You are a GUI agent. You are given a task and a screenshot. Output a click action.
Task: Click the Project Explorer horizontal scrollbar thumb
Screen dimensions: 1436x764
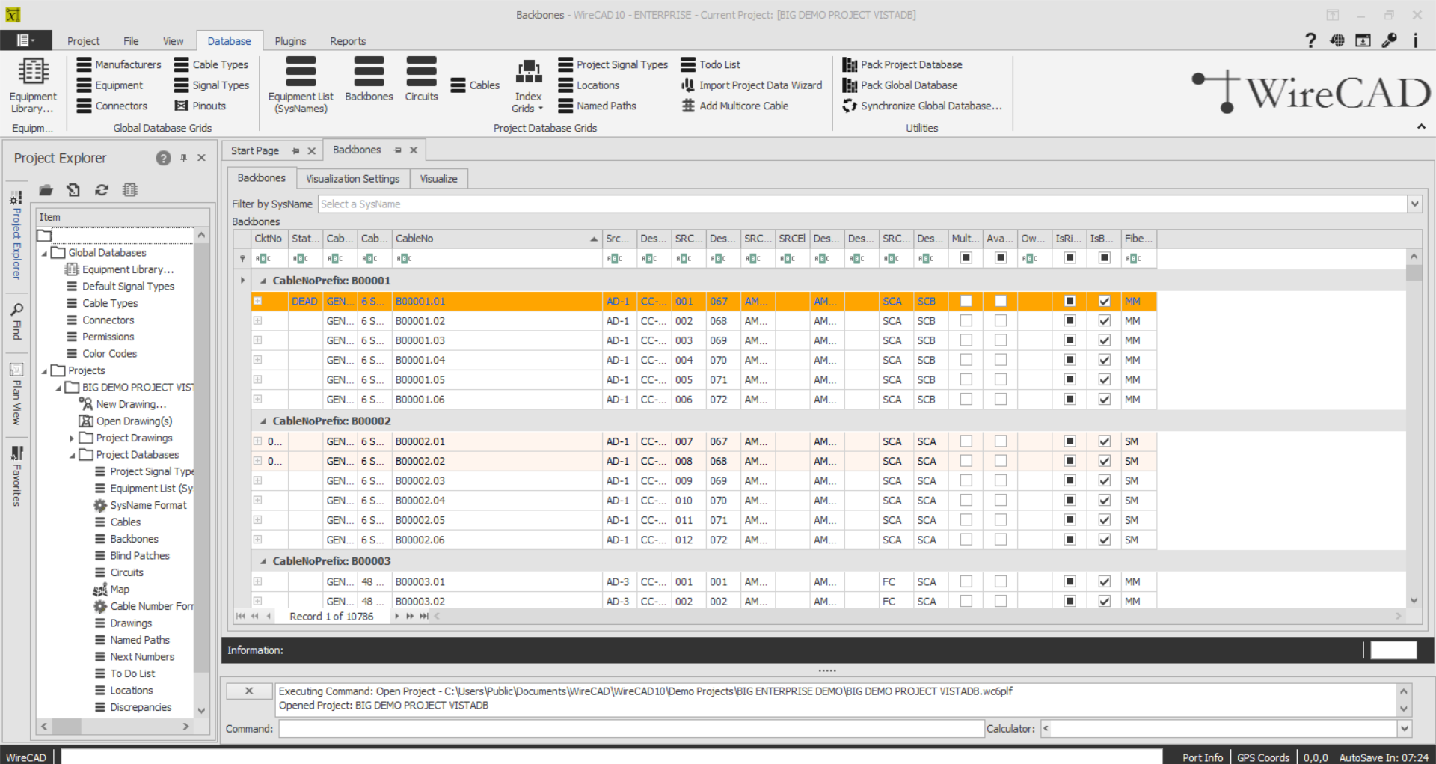click(66, 726)
